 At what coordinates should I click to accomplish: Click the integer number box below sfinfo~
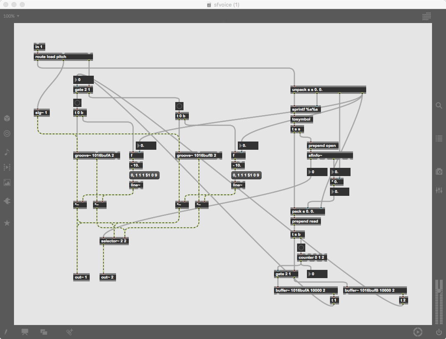pyautogui.click(x=317, y=172)
